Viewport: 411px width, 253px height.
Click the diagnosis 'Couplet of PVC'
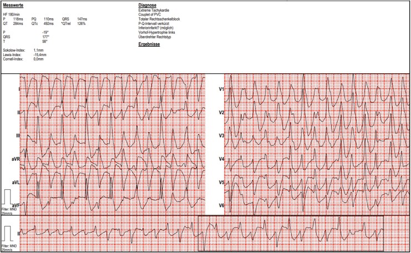(149, 14)
